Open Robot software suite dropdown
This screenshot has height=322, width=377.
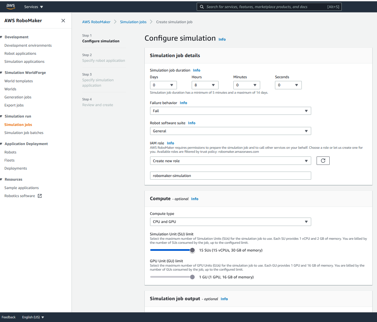[x=230, y=131]
